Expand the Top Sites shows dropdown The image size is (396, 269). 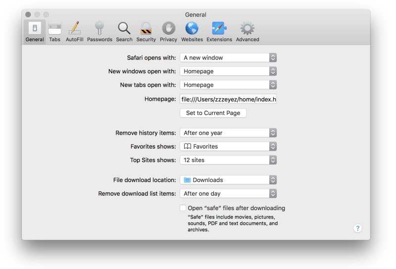pos(228,160)
